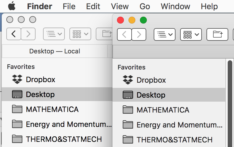Open the Apple menu

[x=12, y=6]
